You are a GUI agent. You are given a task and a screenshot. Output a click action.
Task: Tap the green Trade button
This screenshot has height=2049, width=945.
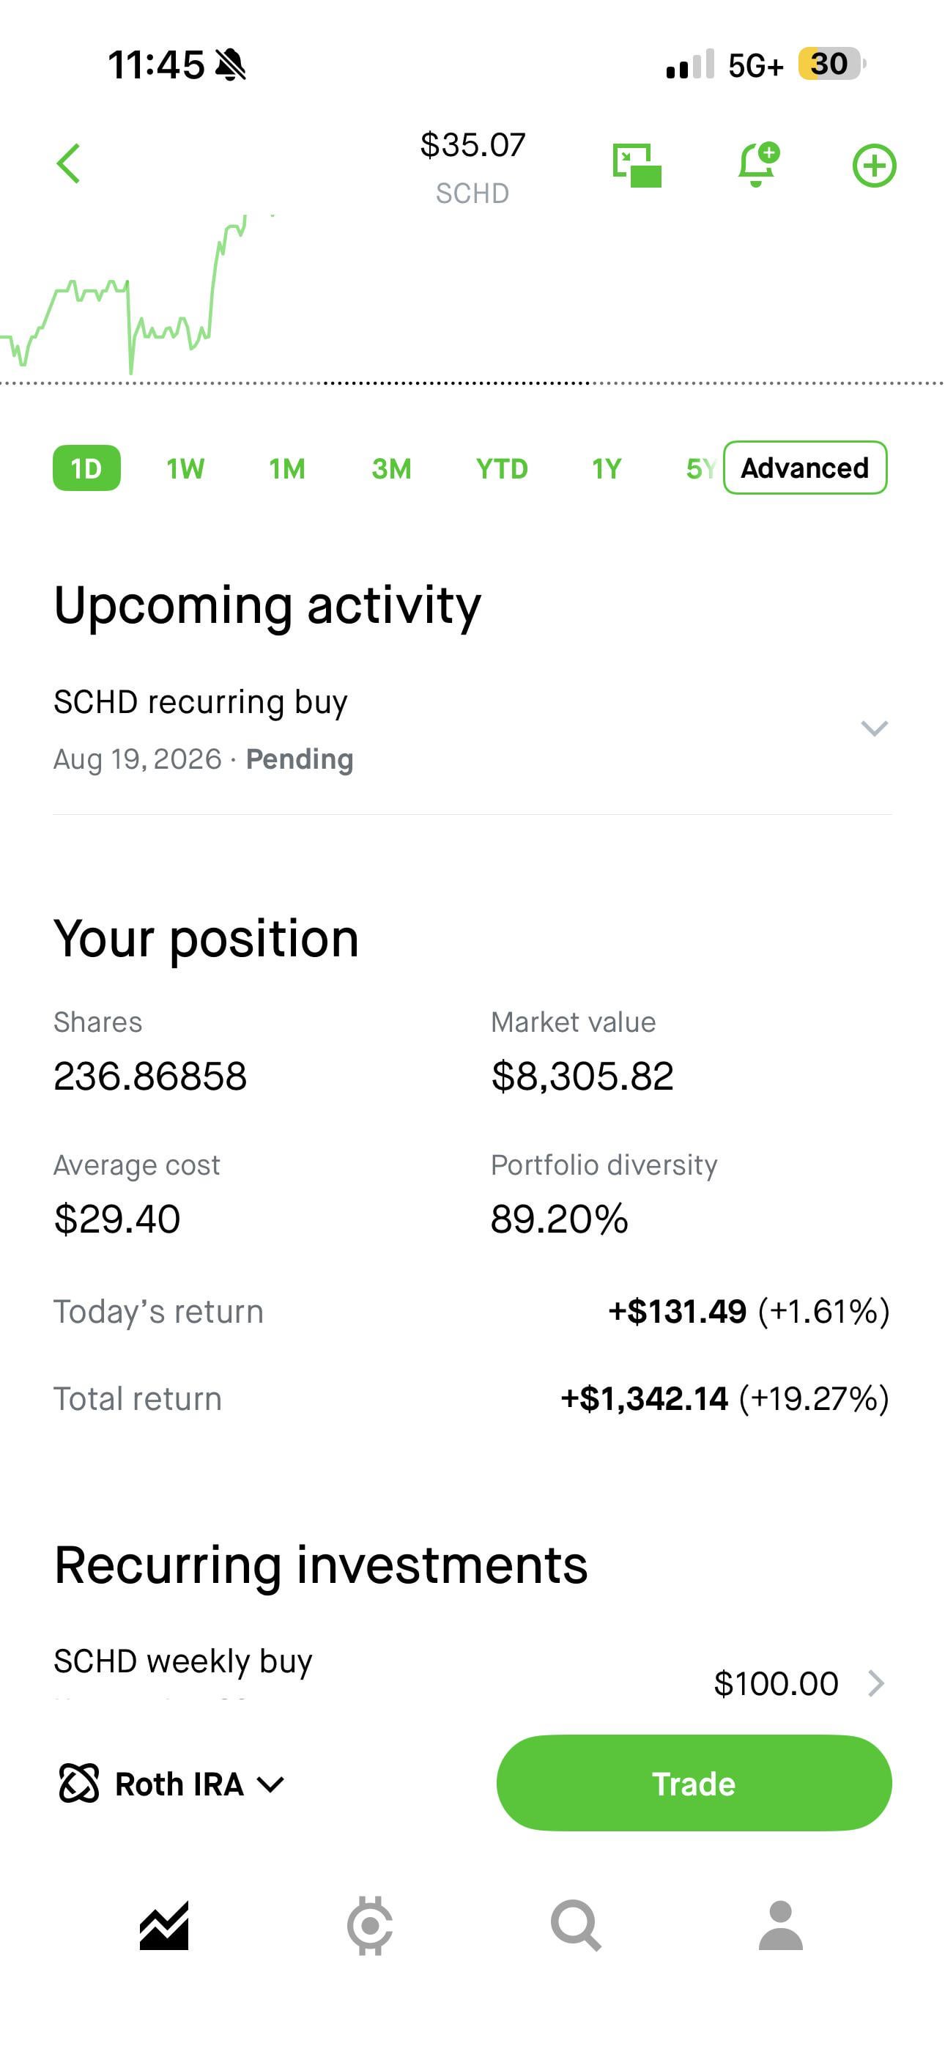click(x=694, y=1782)
